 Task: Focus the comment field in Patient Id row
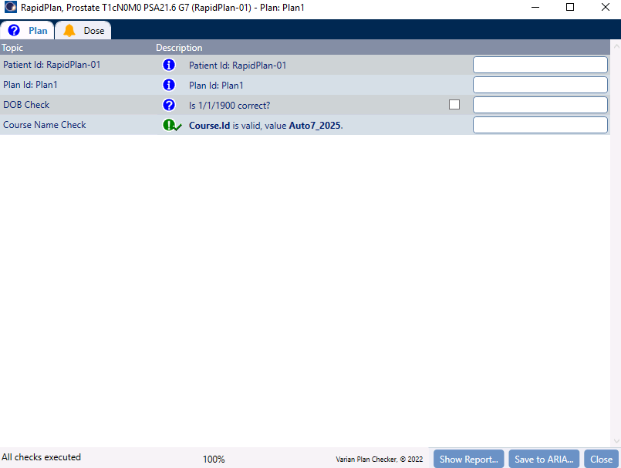click(x=540, y=65)
